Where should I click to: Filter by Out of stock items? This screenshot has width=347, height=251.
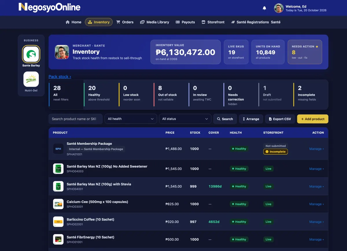click(x=171, y=94)
